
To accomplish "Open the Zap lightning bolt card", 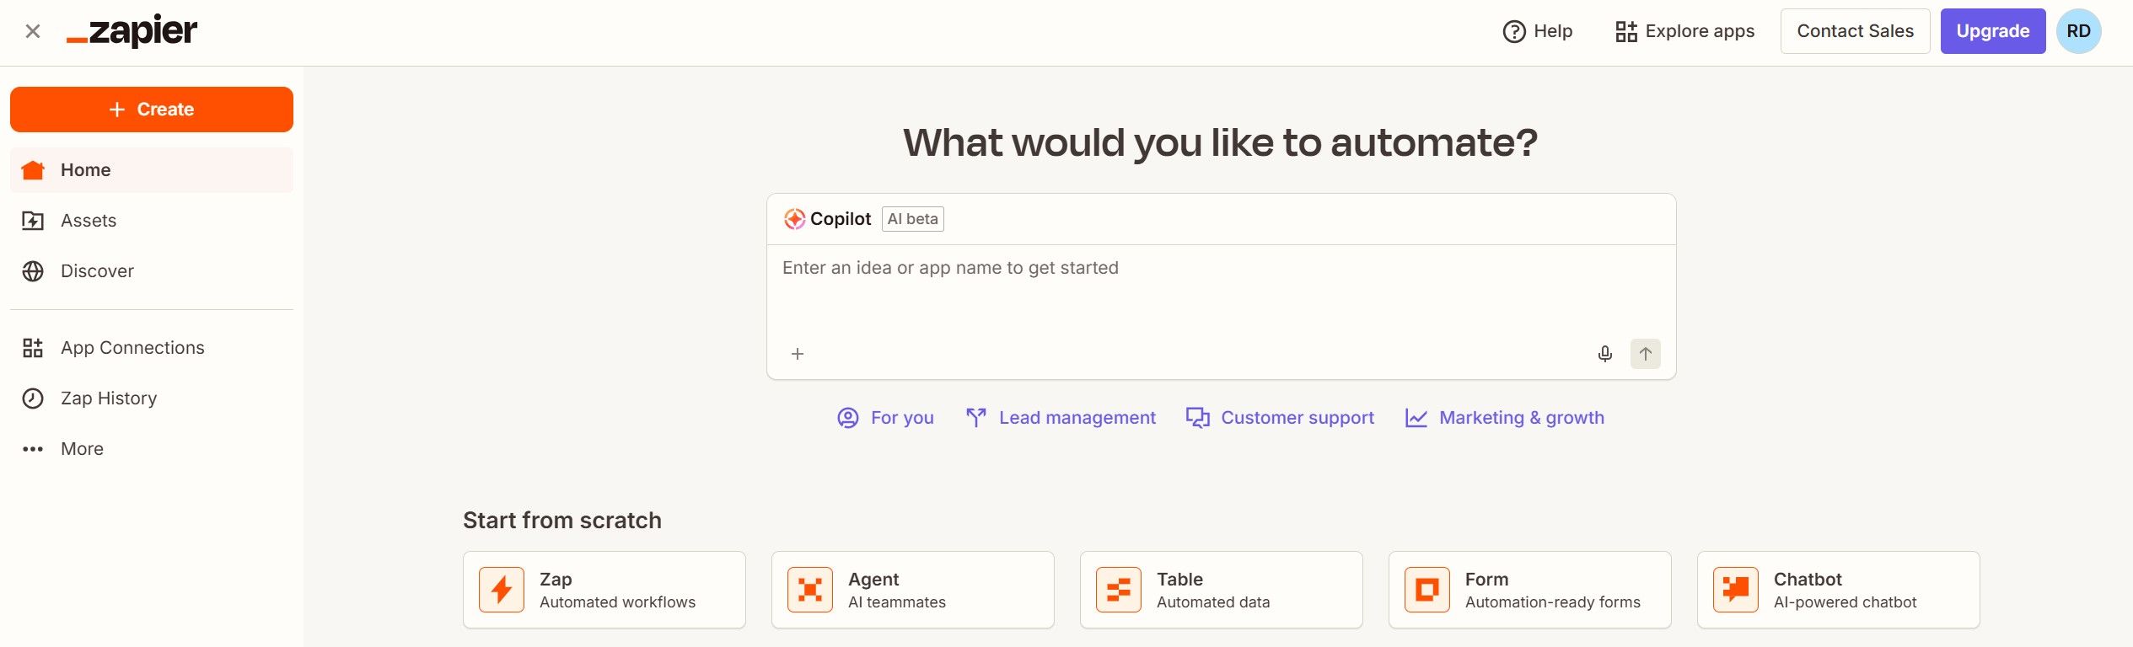I will click(x=604, y=590).
